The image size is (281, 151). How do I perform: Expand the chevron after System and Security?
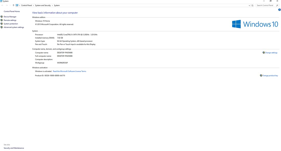[52, 6]
